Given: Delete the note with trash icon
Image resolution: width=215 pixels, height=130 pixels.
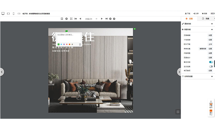Looking at the screenshot, I should point(80,44).
